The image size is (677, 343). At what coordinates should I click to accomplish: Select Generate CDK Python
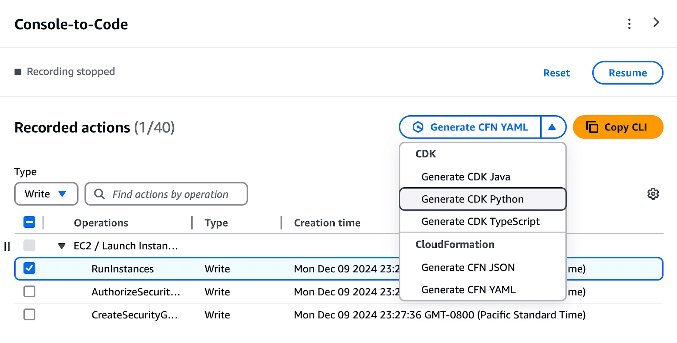coord(483,199)
